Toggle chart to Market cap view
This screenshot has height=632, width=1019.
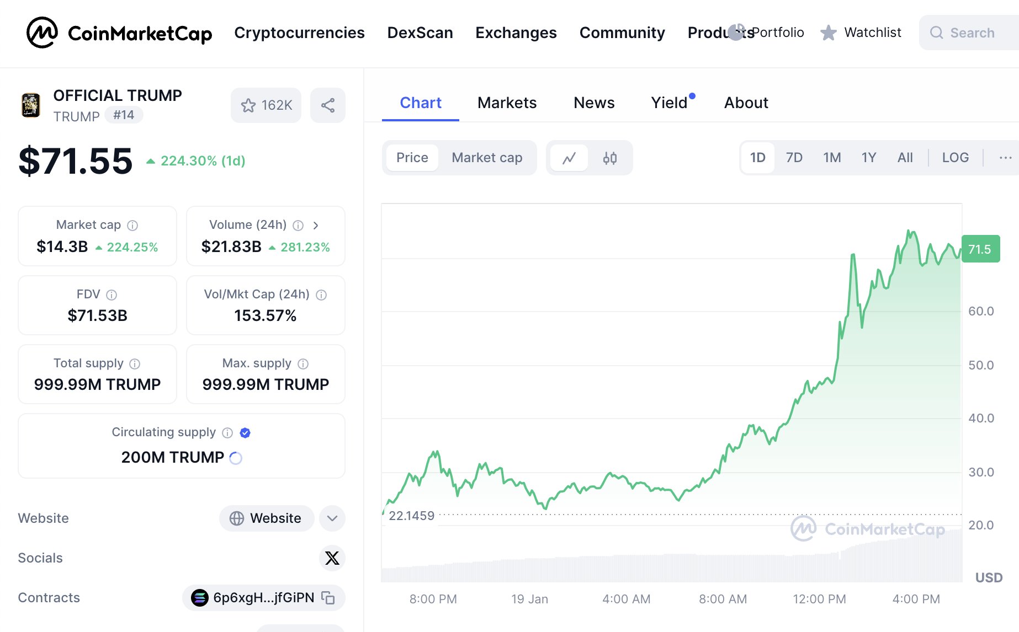click(x=486, y=158)
